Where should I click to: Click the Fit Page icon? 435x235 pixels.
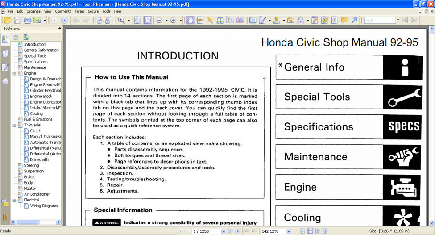coord(137,20)
